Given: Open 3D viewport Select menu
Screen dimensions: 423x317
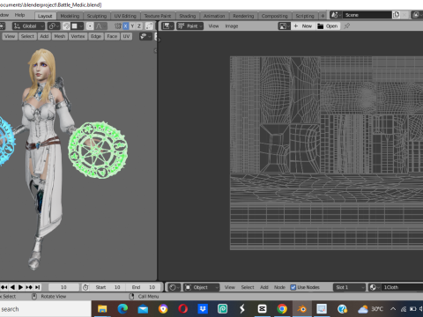Looking at the screenshot, I should [x=27, y=36].
